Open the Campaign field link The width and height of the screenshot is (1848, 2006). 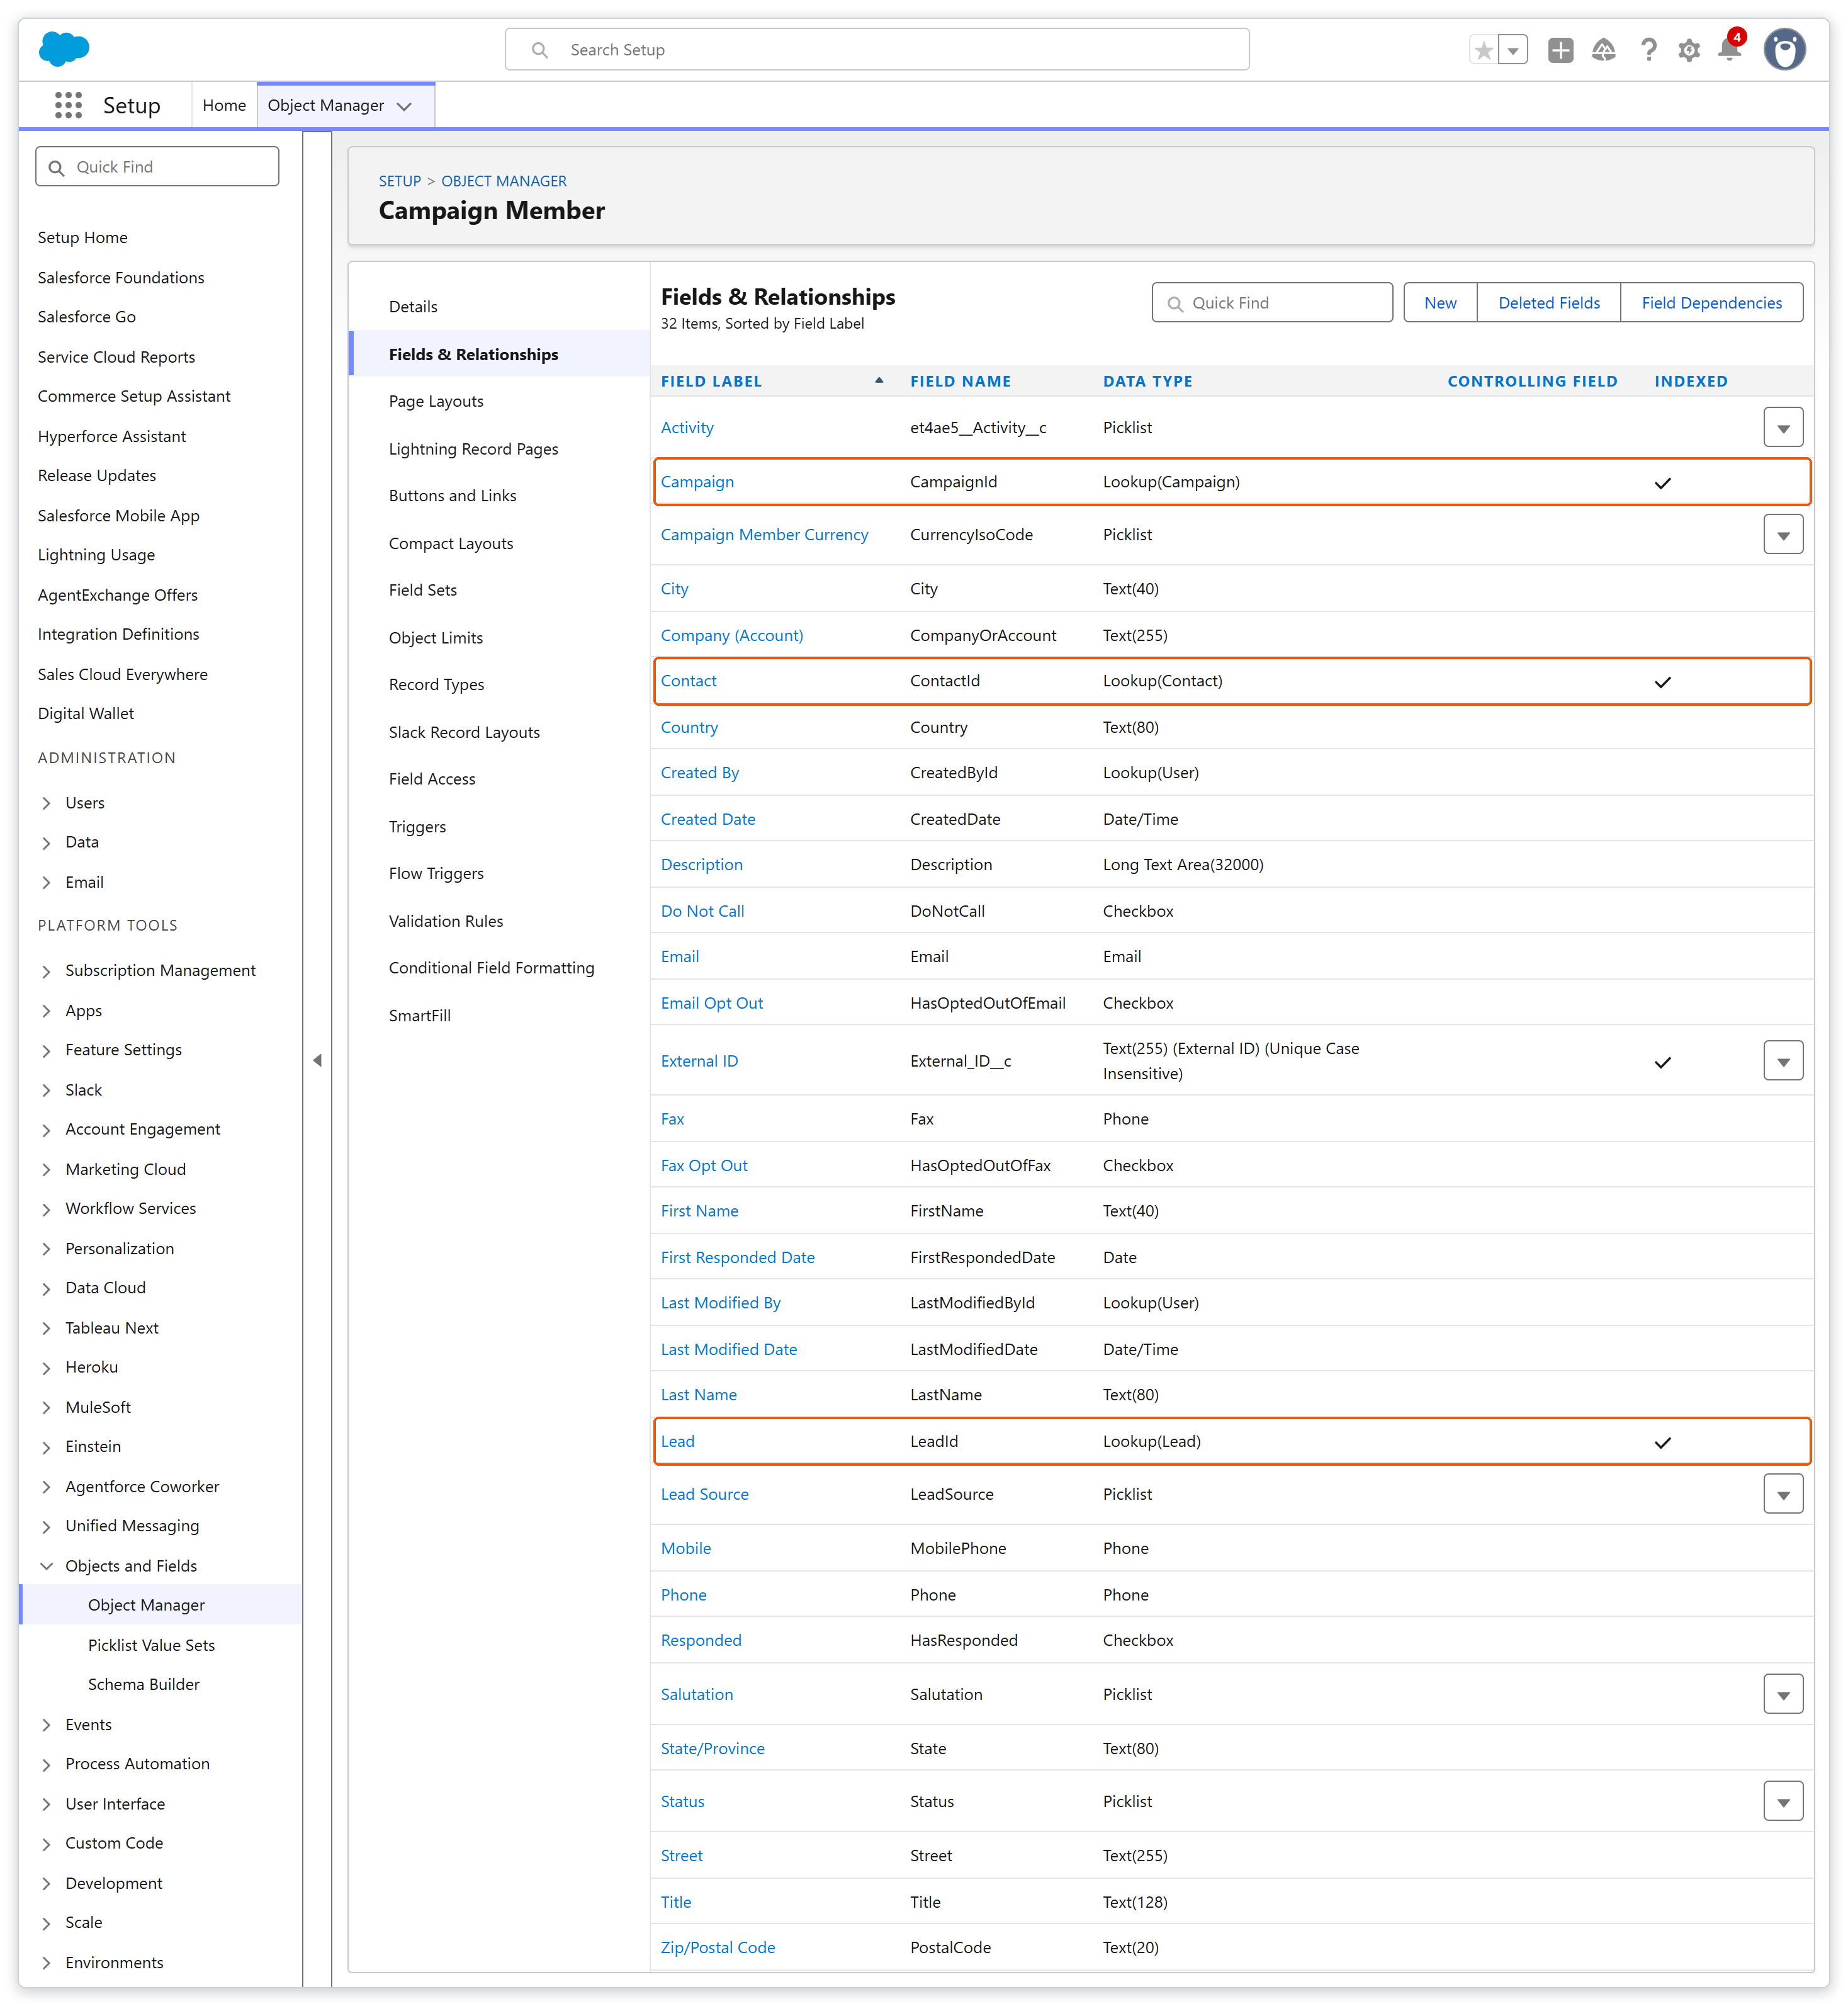coord(697,481)
